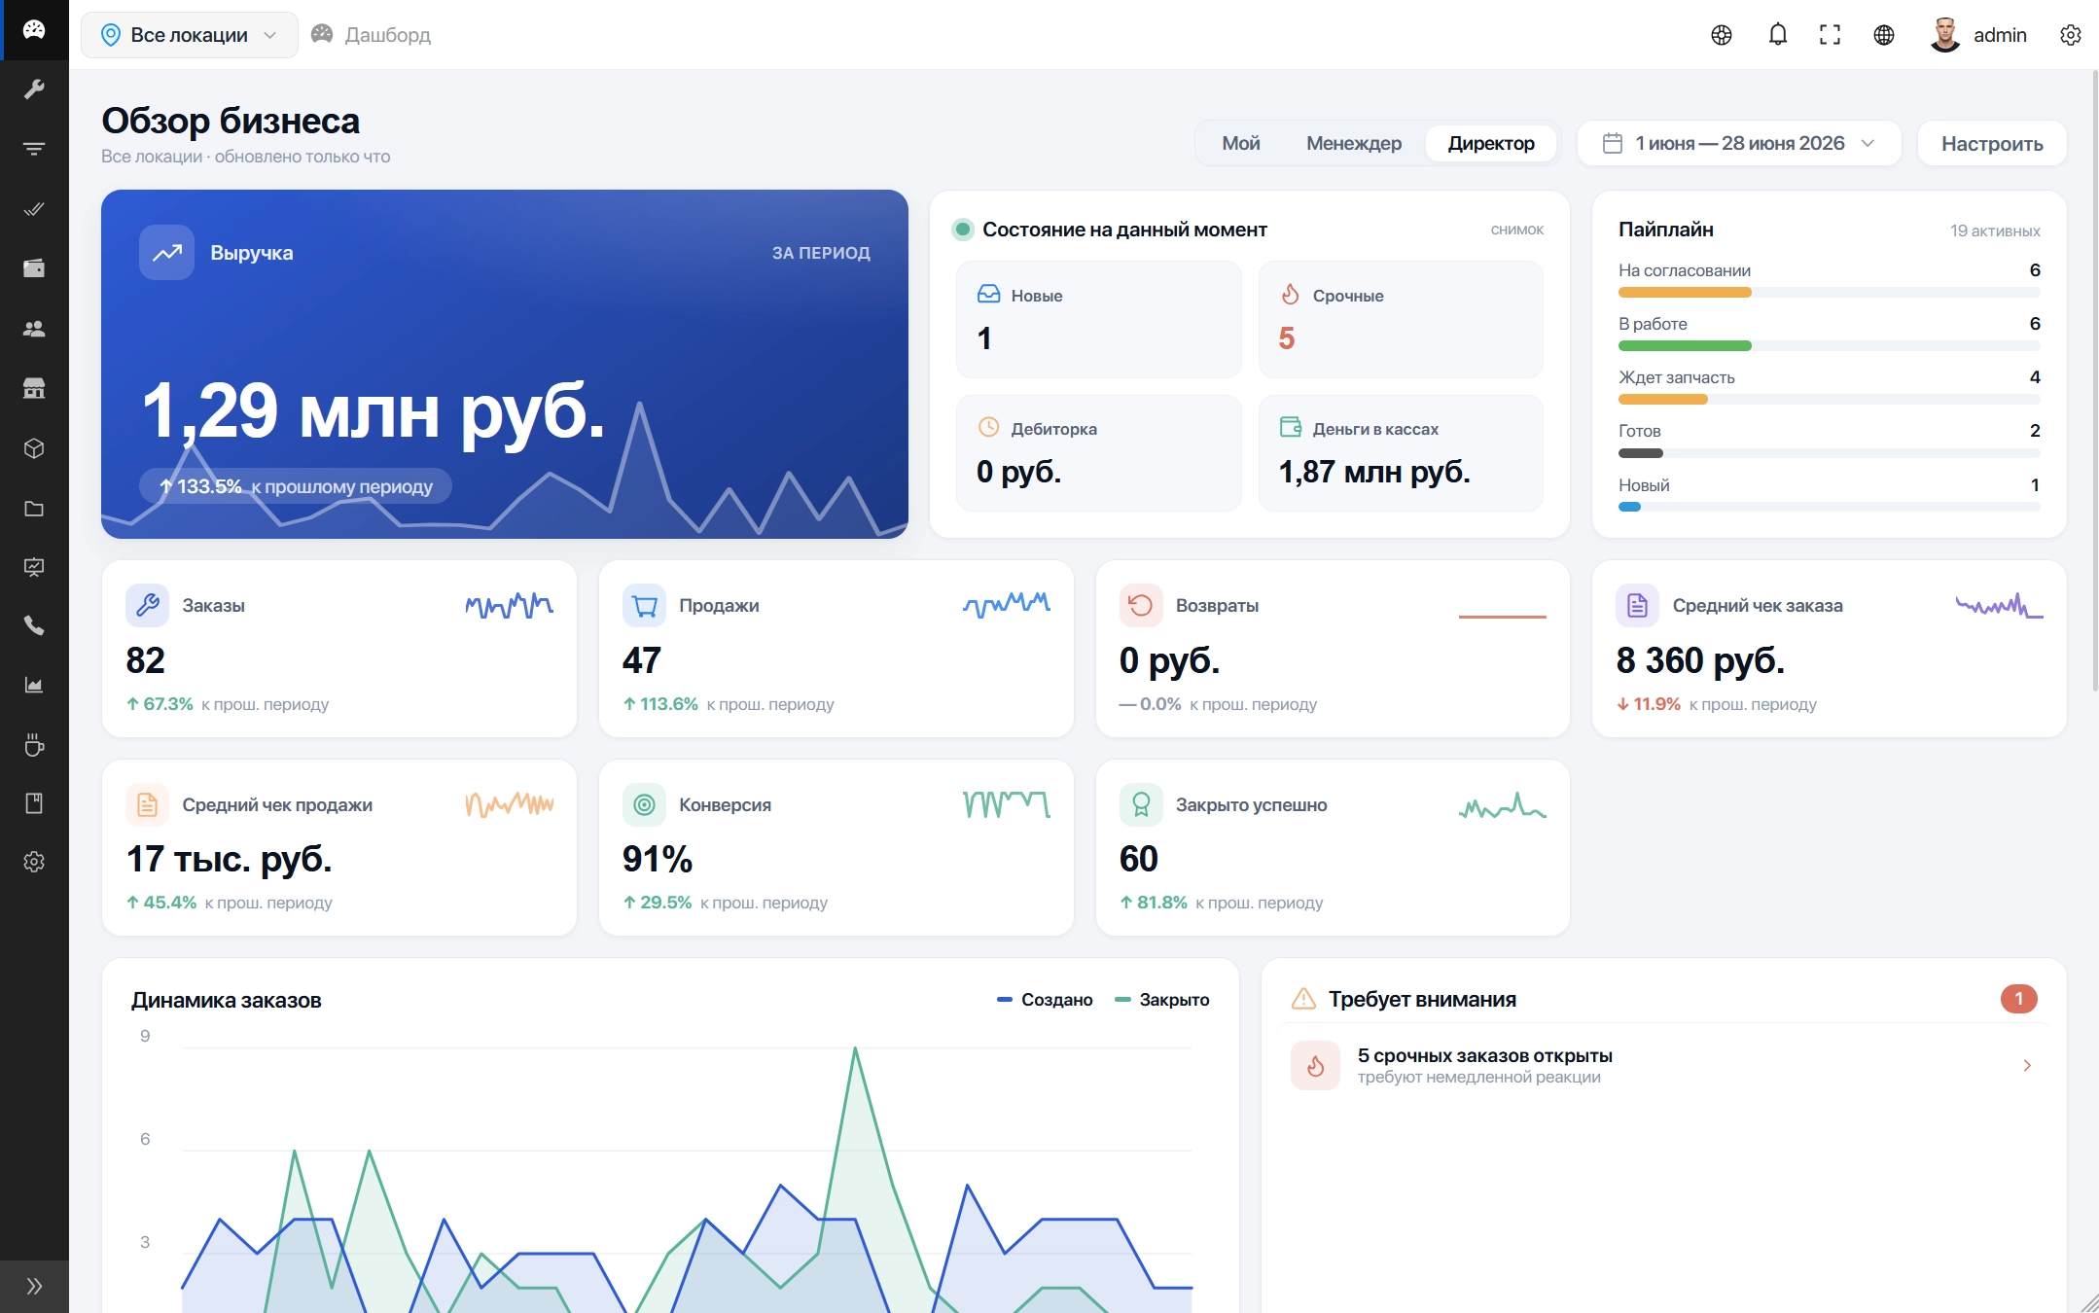Open the notifications bell icon
Image resolution: width=2099 pixels, height=1313 pixels.
1777,35
